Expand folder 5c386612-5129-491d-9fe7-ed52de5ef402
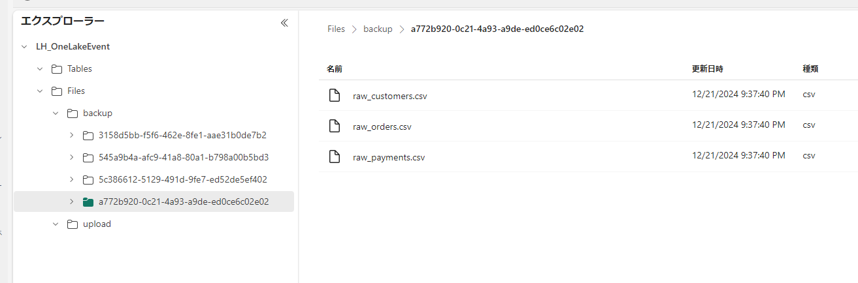The width and height of the screenshot is (858, 283). pos(71,180)
